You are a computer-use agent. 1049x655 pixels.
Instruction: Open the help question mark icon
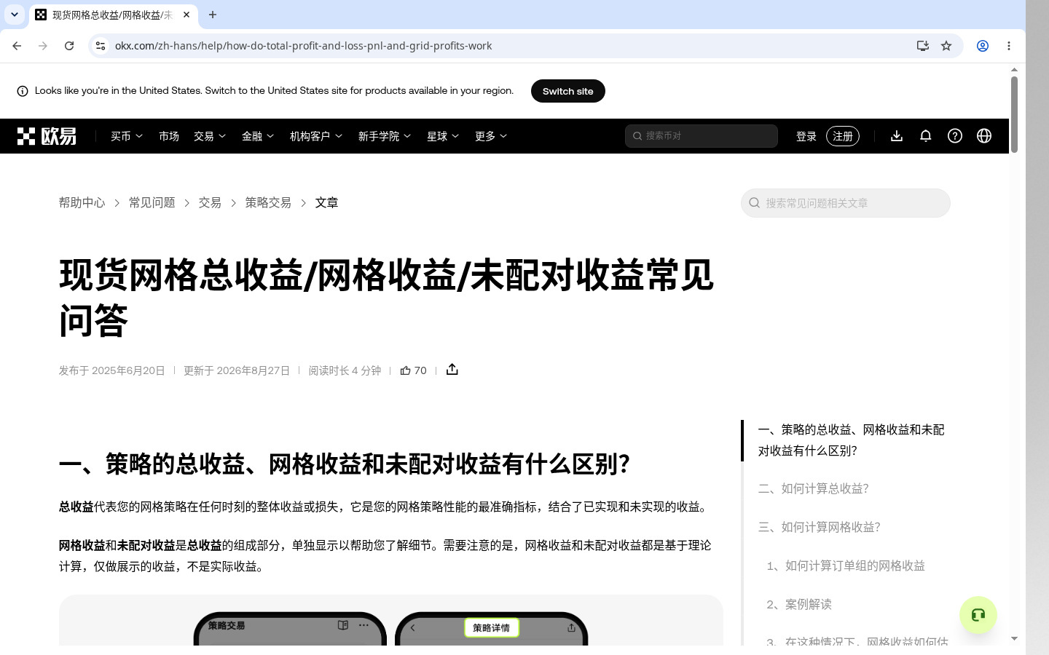click(955, 136)
